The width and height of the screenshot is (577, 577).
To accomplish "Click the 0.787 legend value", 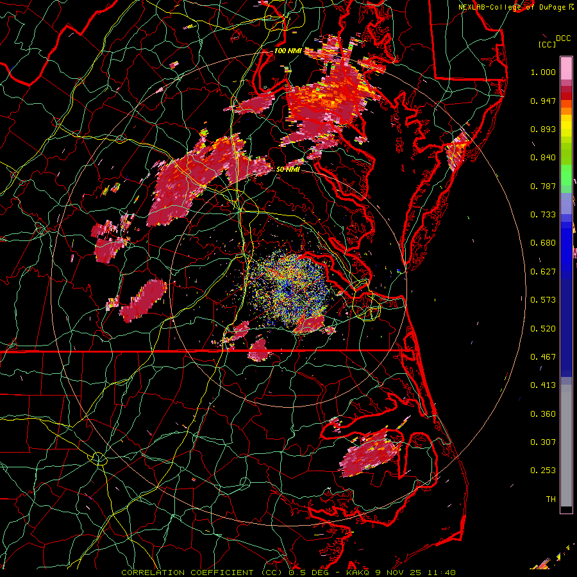I will pos(543,186).
